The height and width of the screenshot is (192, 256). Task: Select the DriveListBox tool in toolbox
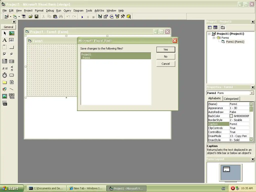pyautogui.click(x=11, y=75)
